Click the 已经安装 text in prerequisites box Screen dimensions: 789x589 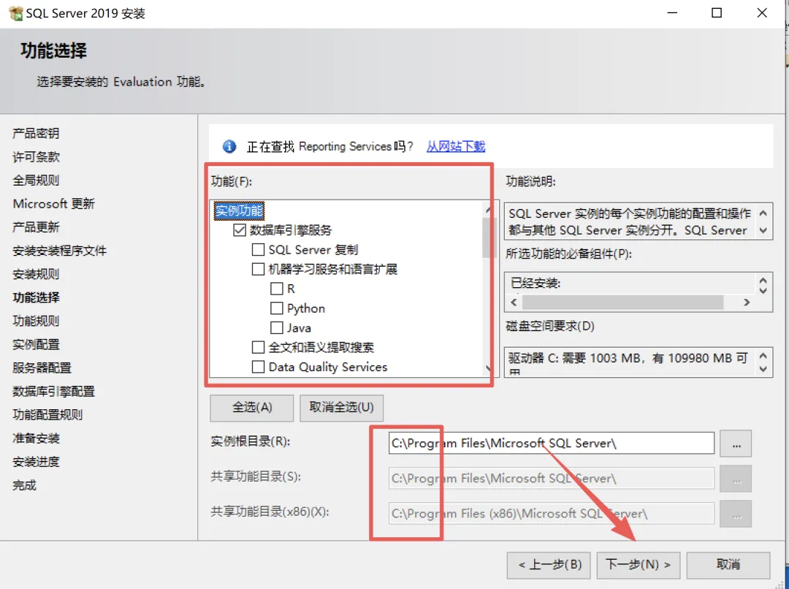pos(535,284)
